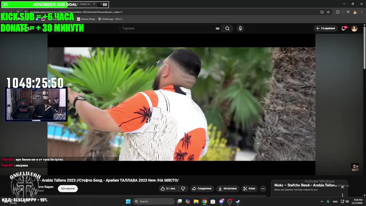Viewport: 366px width, 206px height.
Task: Switch to Google Chrome on the taskbar
Action: point(204,201)
